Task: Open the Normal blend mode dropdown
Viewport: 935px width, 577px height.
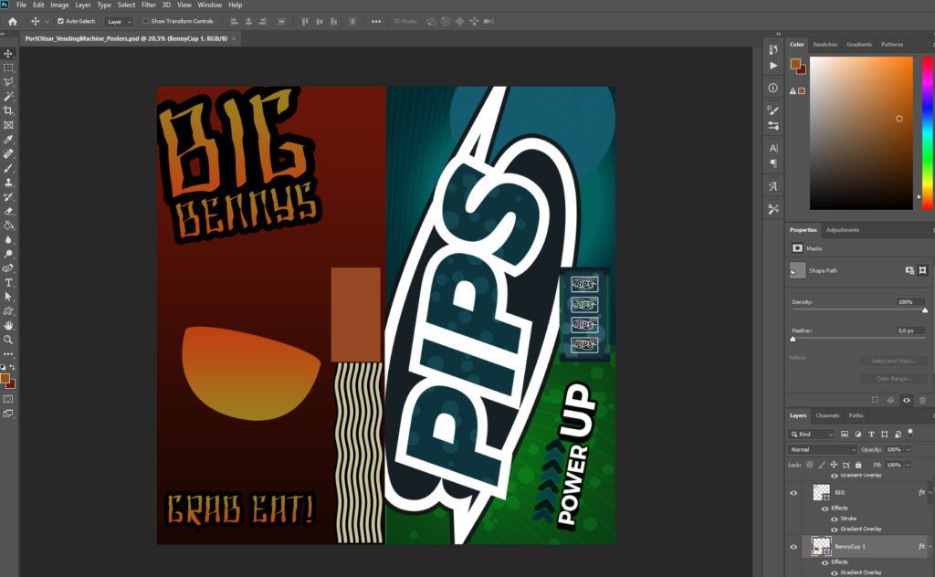Action: tap(823, 449)
